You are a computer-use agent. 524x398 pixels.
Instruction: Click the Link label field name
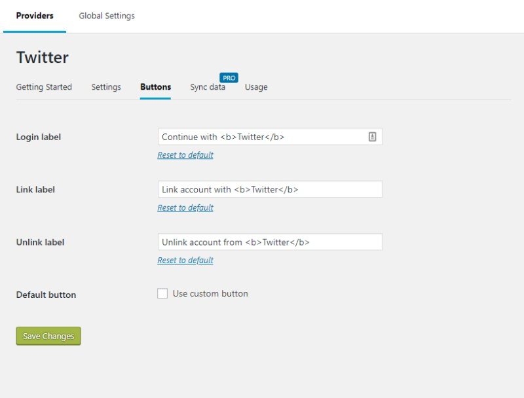pyautogui.click(x=35, y=190)
